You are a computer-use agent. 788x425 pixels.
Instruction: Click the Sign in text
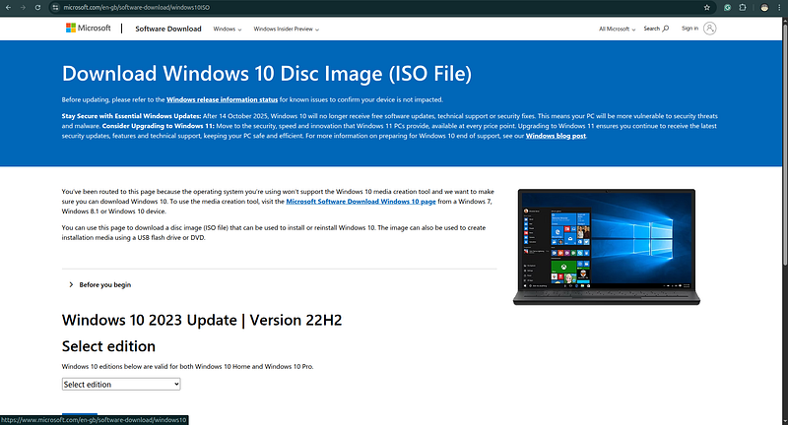click(x=689, y=29)
